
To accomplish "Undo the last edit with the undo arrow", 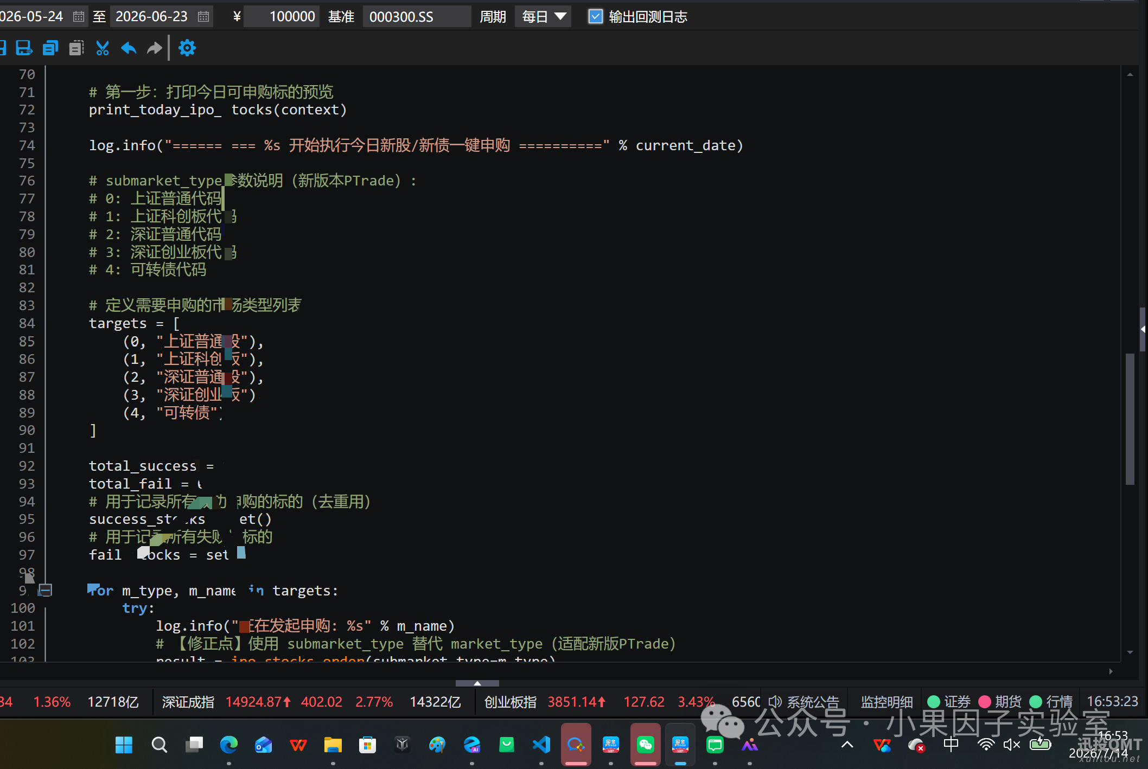I will click(129, 48).
